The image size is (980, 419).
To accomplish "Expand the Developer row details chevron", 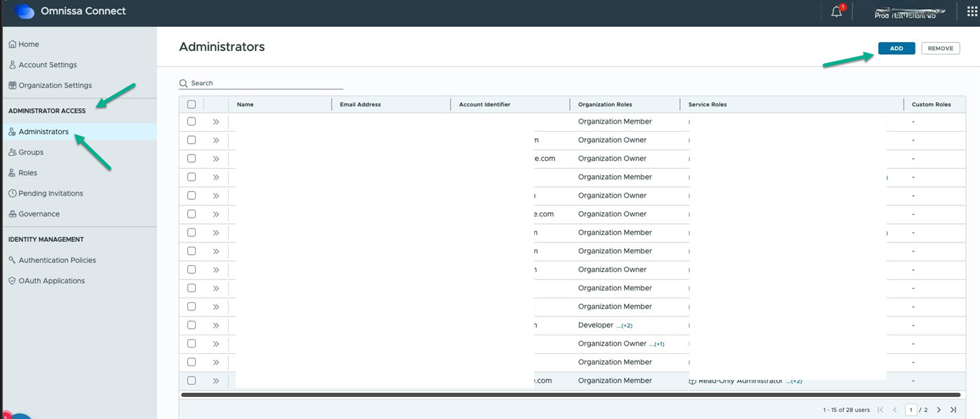I will [216, 325].
